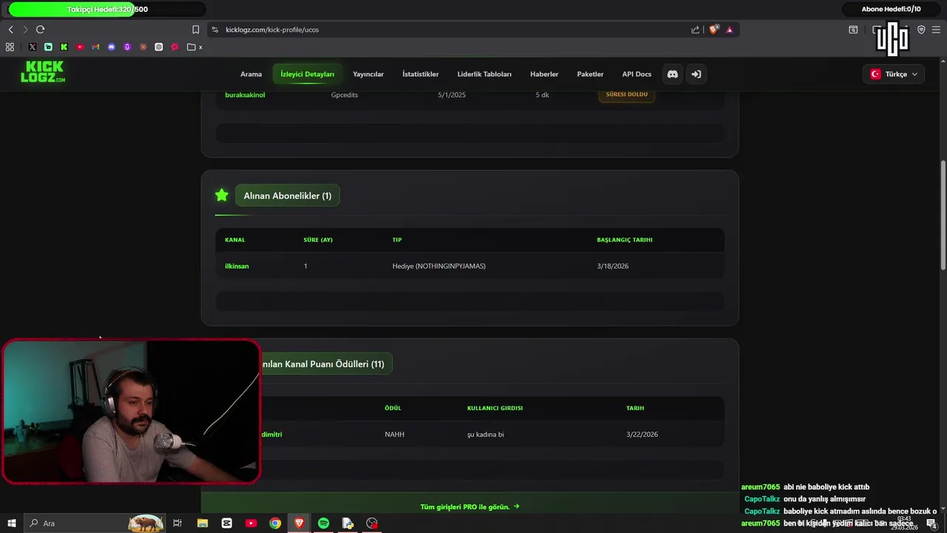Open Task View on the taskbar

(x=178, y=523)
